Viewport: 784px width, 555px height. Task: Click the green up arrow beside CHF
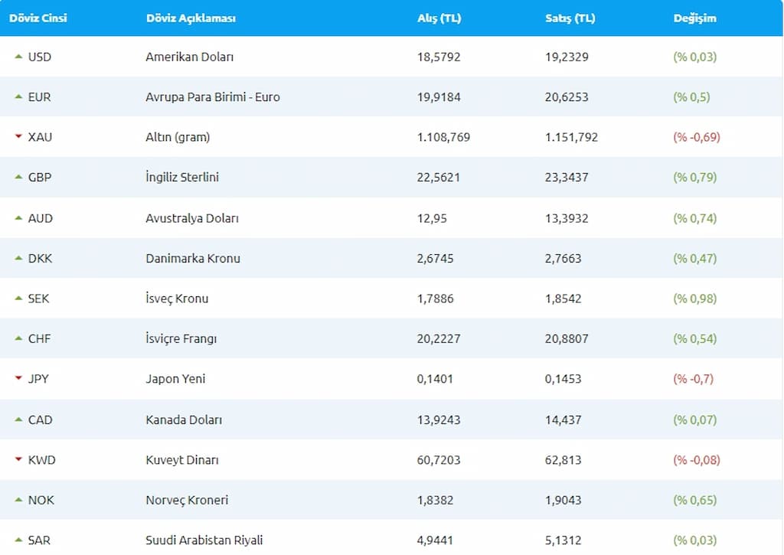[x=18, y=338]
